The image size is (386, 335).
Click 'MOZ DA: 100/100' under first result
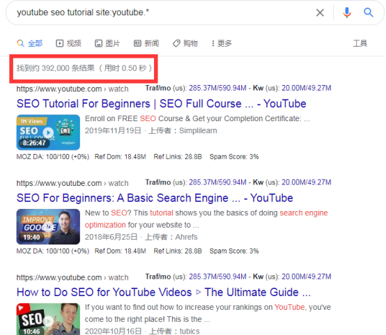[x=53, y=157]
